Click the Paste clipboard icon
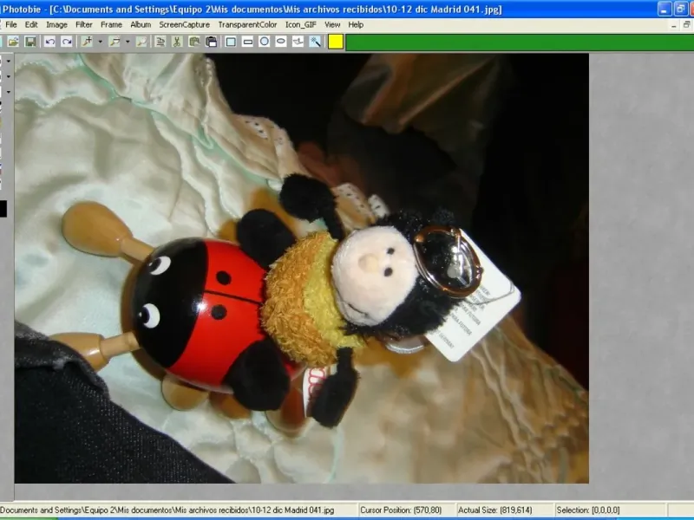694x520 pixels. click(211, 42)
